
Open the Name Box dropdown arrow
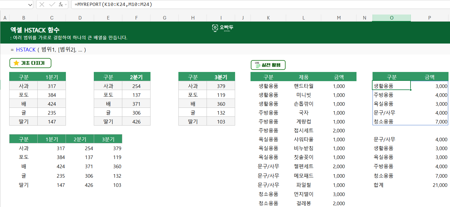(30, 4)
